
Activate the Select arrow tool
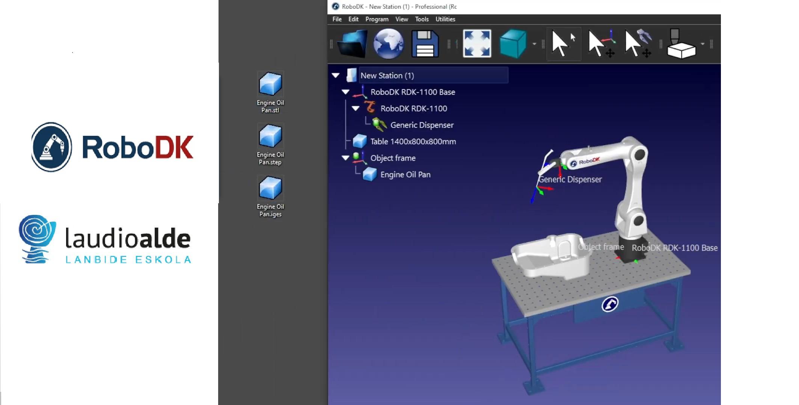point(563,44)
